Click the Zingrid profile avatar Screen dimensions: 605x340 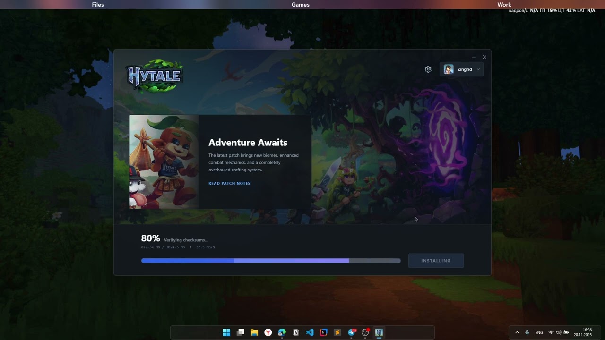pos(449,69)
